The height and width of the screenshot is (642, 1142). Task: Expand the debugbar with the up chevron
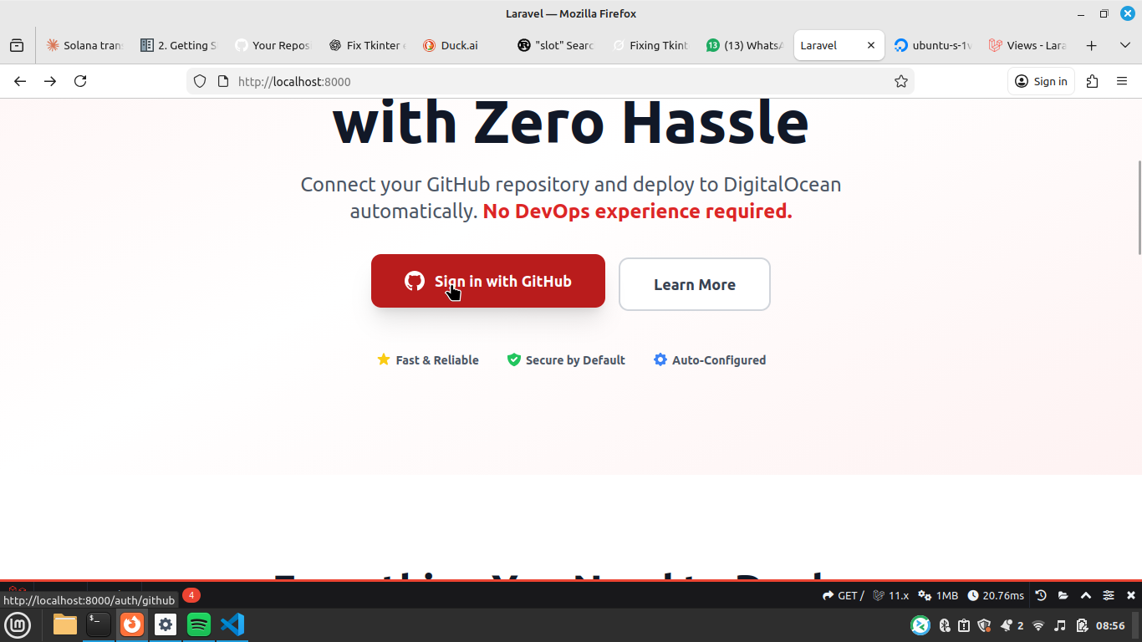(x=1086, y=595)
